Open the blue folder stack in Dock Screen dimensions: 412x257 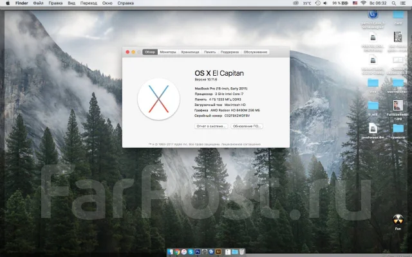tap(234, 252)
